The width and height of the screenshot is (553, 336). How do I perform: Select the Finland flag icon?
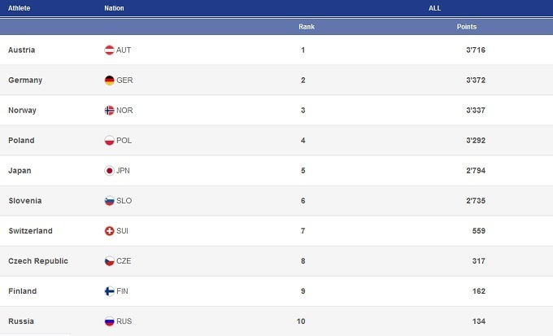[109, 291]
